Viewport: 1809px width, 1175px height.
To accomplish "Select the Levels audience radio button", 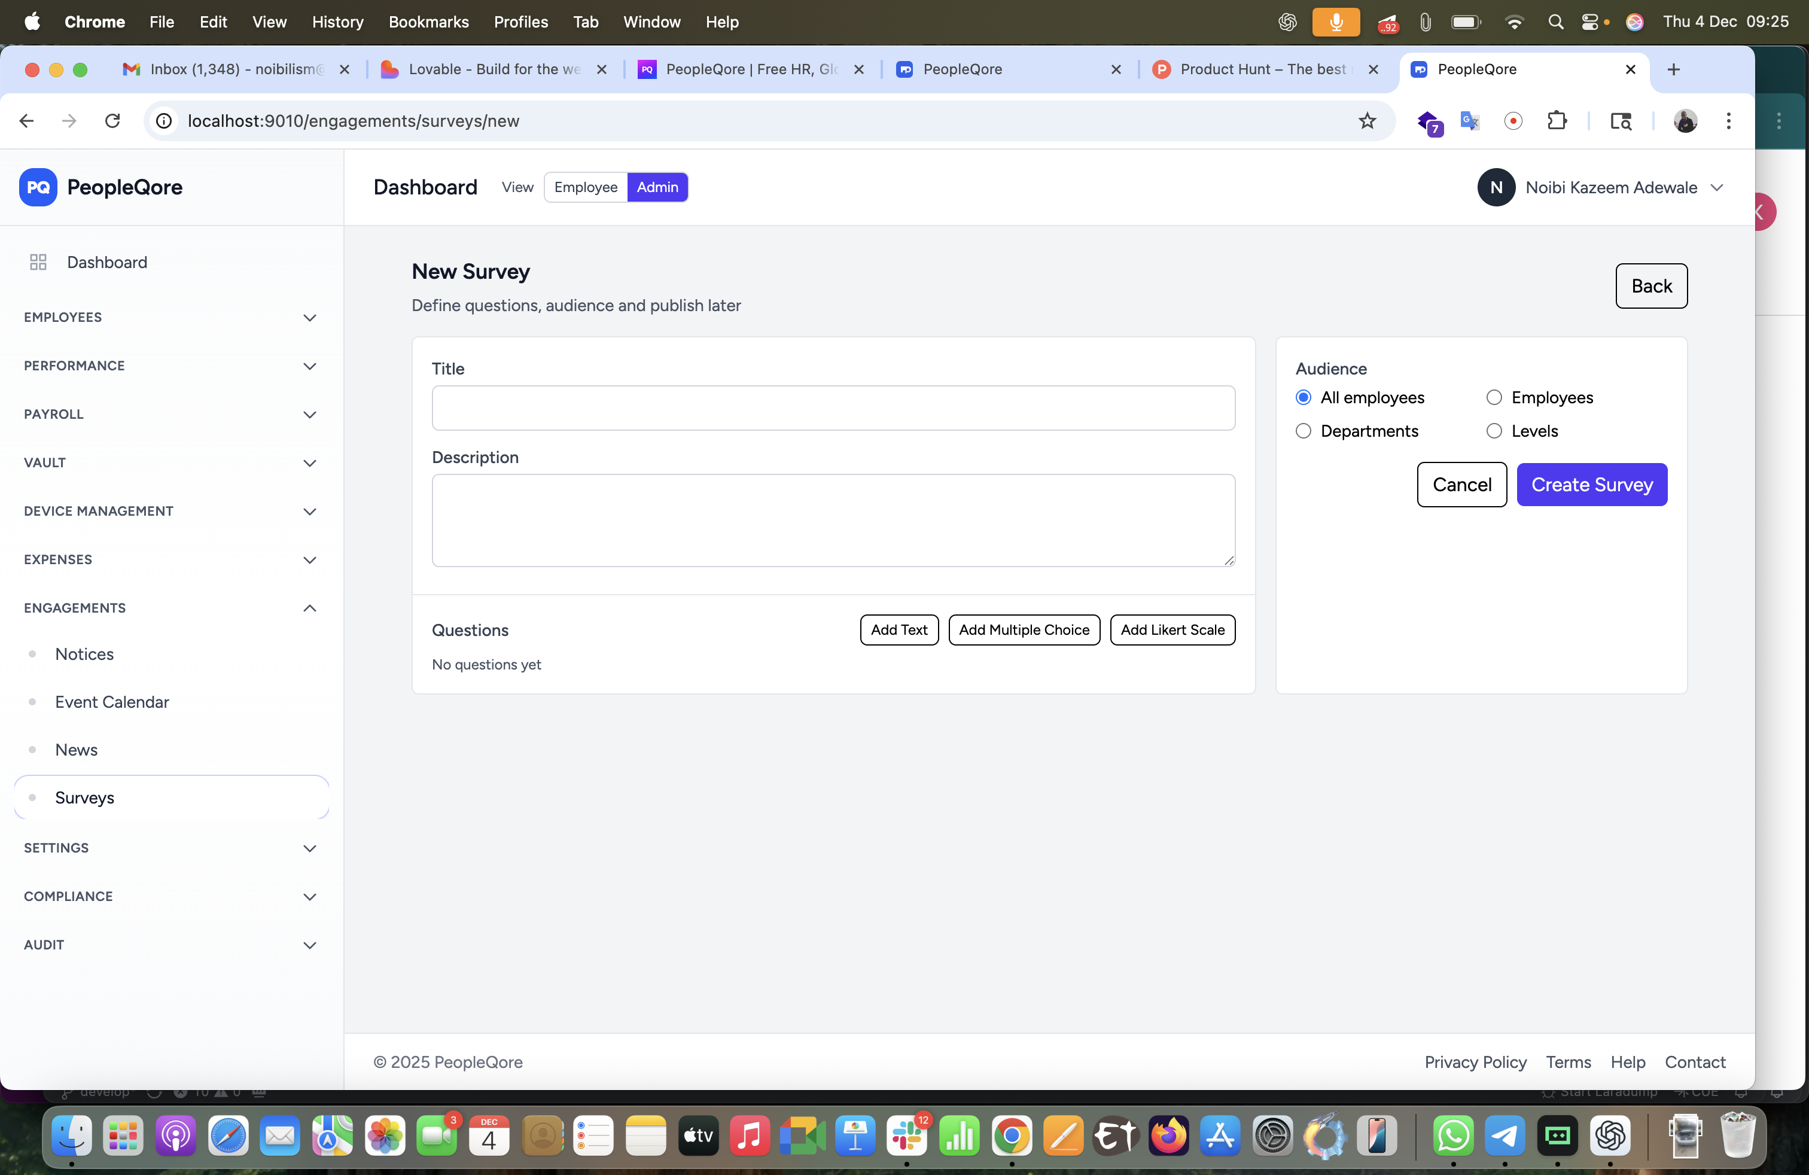I will click(1494, 431).
